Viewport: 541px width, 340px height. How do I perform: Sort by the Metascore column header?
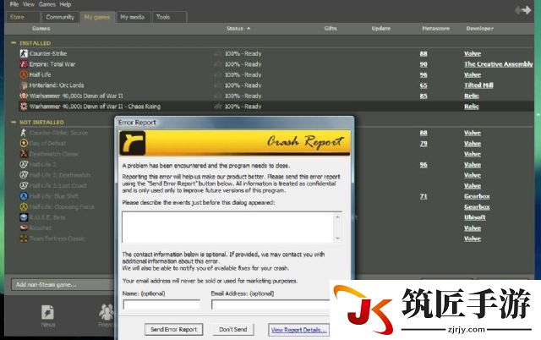coord(435,28)
